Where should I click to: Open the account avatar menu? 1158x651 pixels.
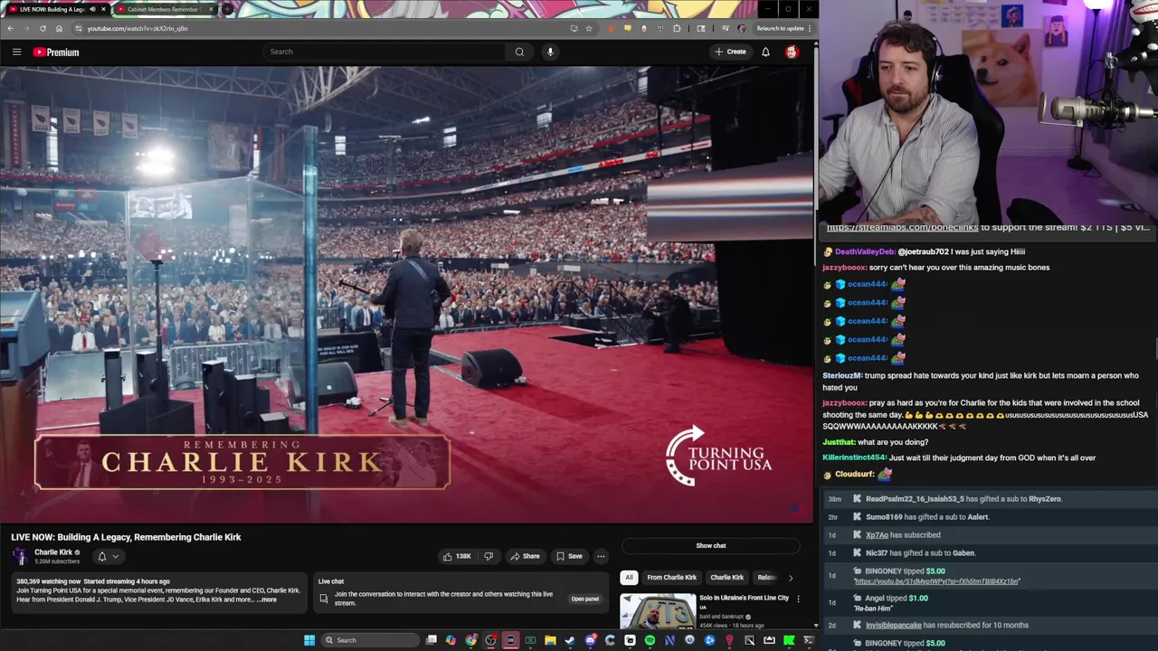[x=792, y=52]
